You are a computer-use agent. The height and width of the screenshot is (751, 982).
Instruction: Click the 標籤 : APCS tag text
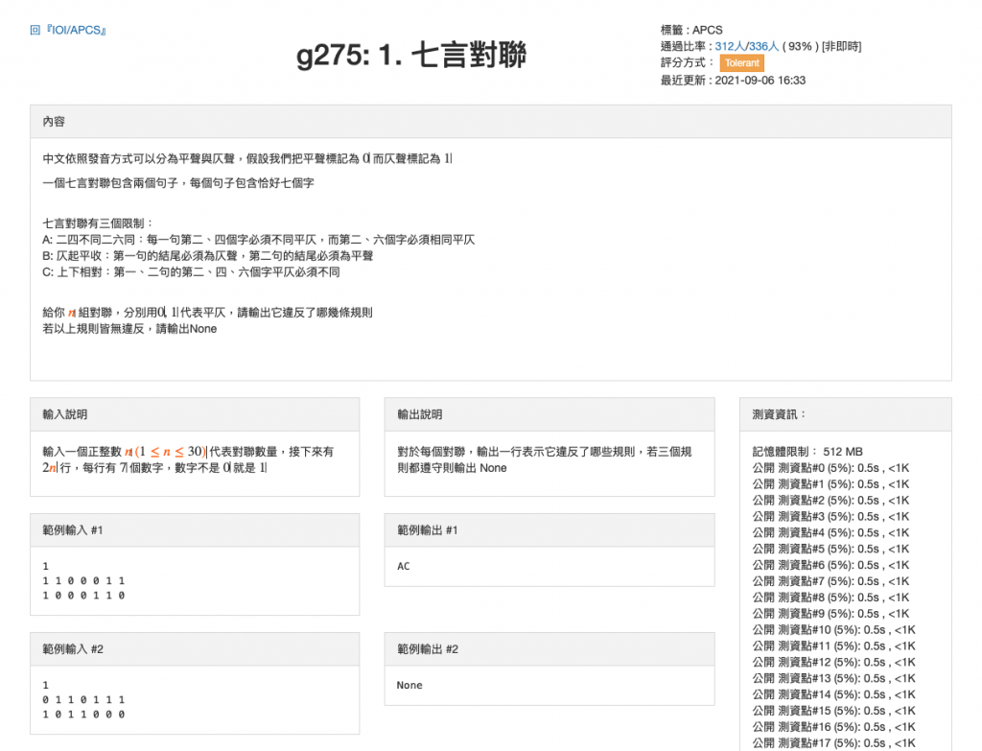tap(691, 30)
